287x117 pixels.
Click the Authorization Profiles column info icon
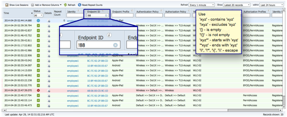point(268,11)
